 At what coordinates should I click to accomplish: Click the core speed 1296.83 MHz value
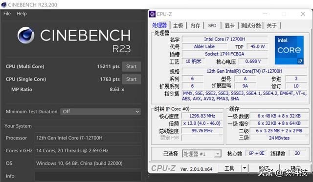click(x=202, y=116)
